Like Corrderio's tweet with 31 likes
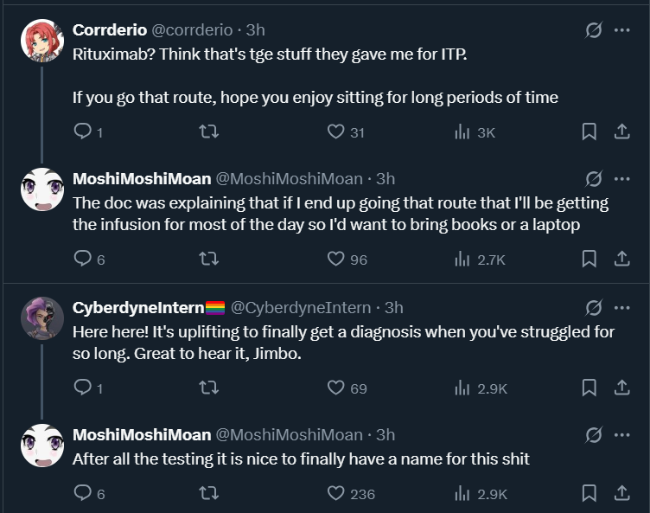This screenshot has width=650, height=513. point(336,132)
